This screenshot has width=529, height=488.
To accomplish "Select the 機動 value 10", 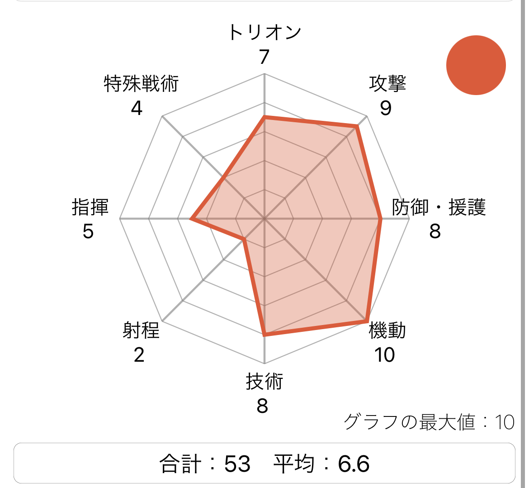I will pos(384,355).
